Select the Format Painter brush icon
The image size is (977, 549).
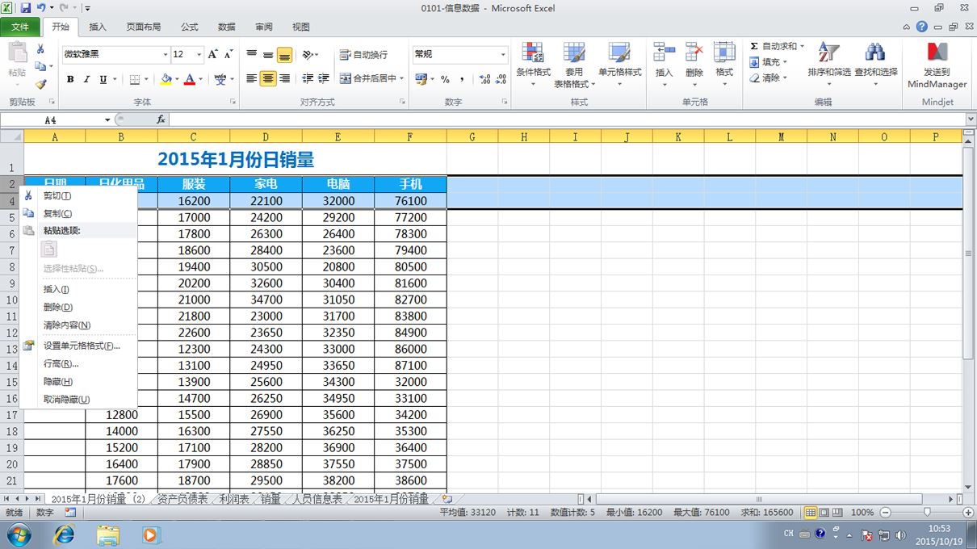[x=40, y=84]
